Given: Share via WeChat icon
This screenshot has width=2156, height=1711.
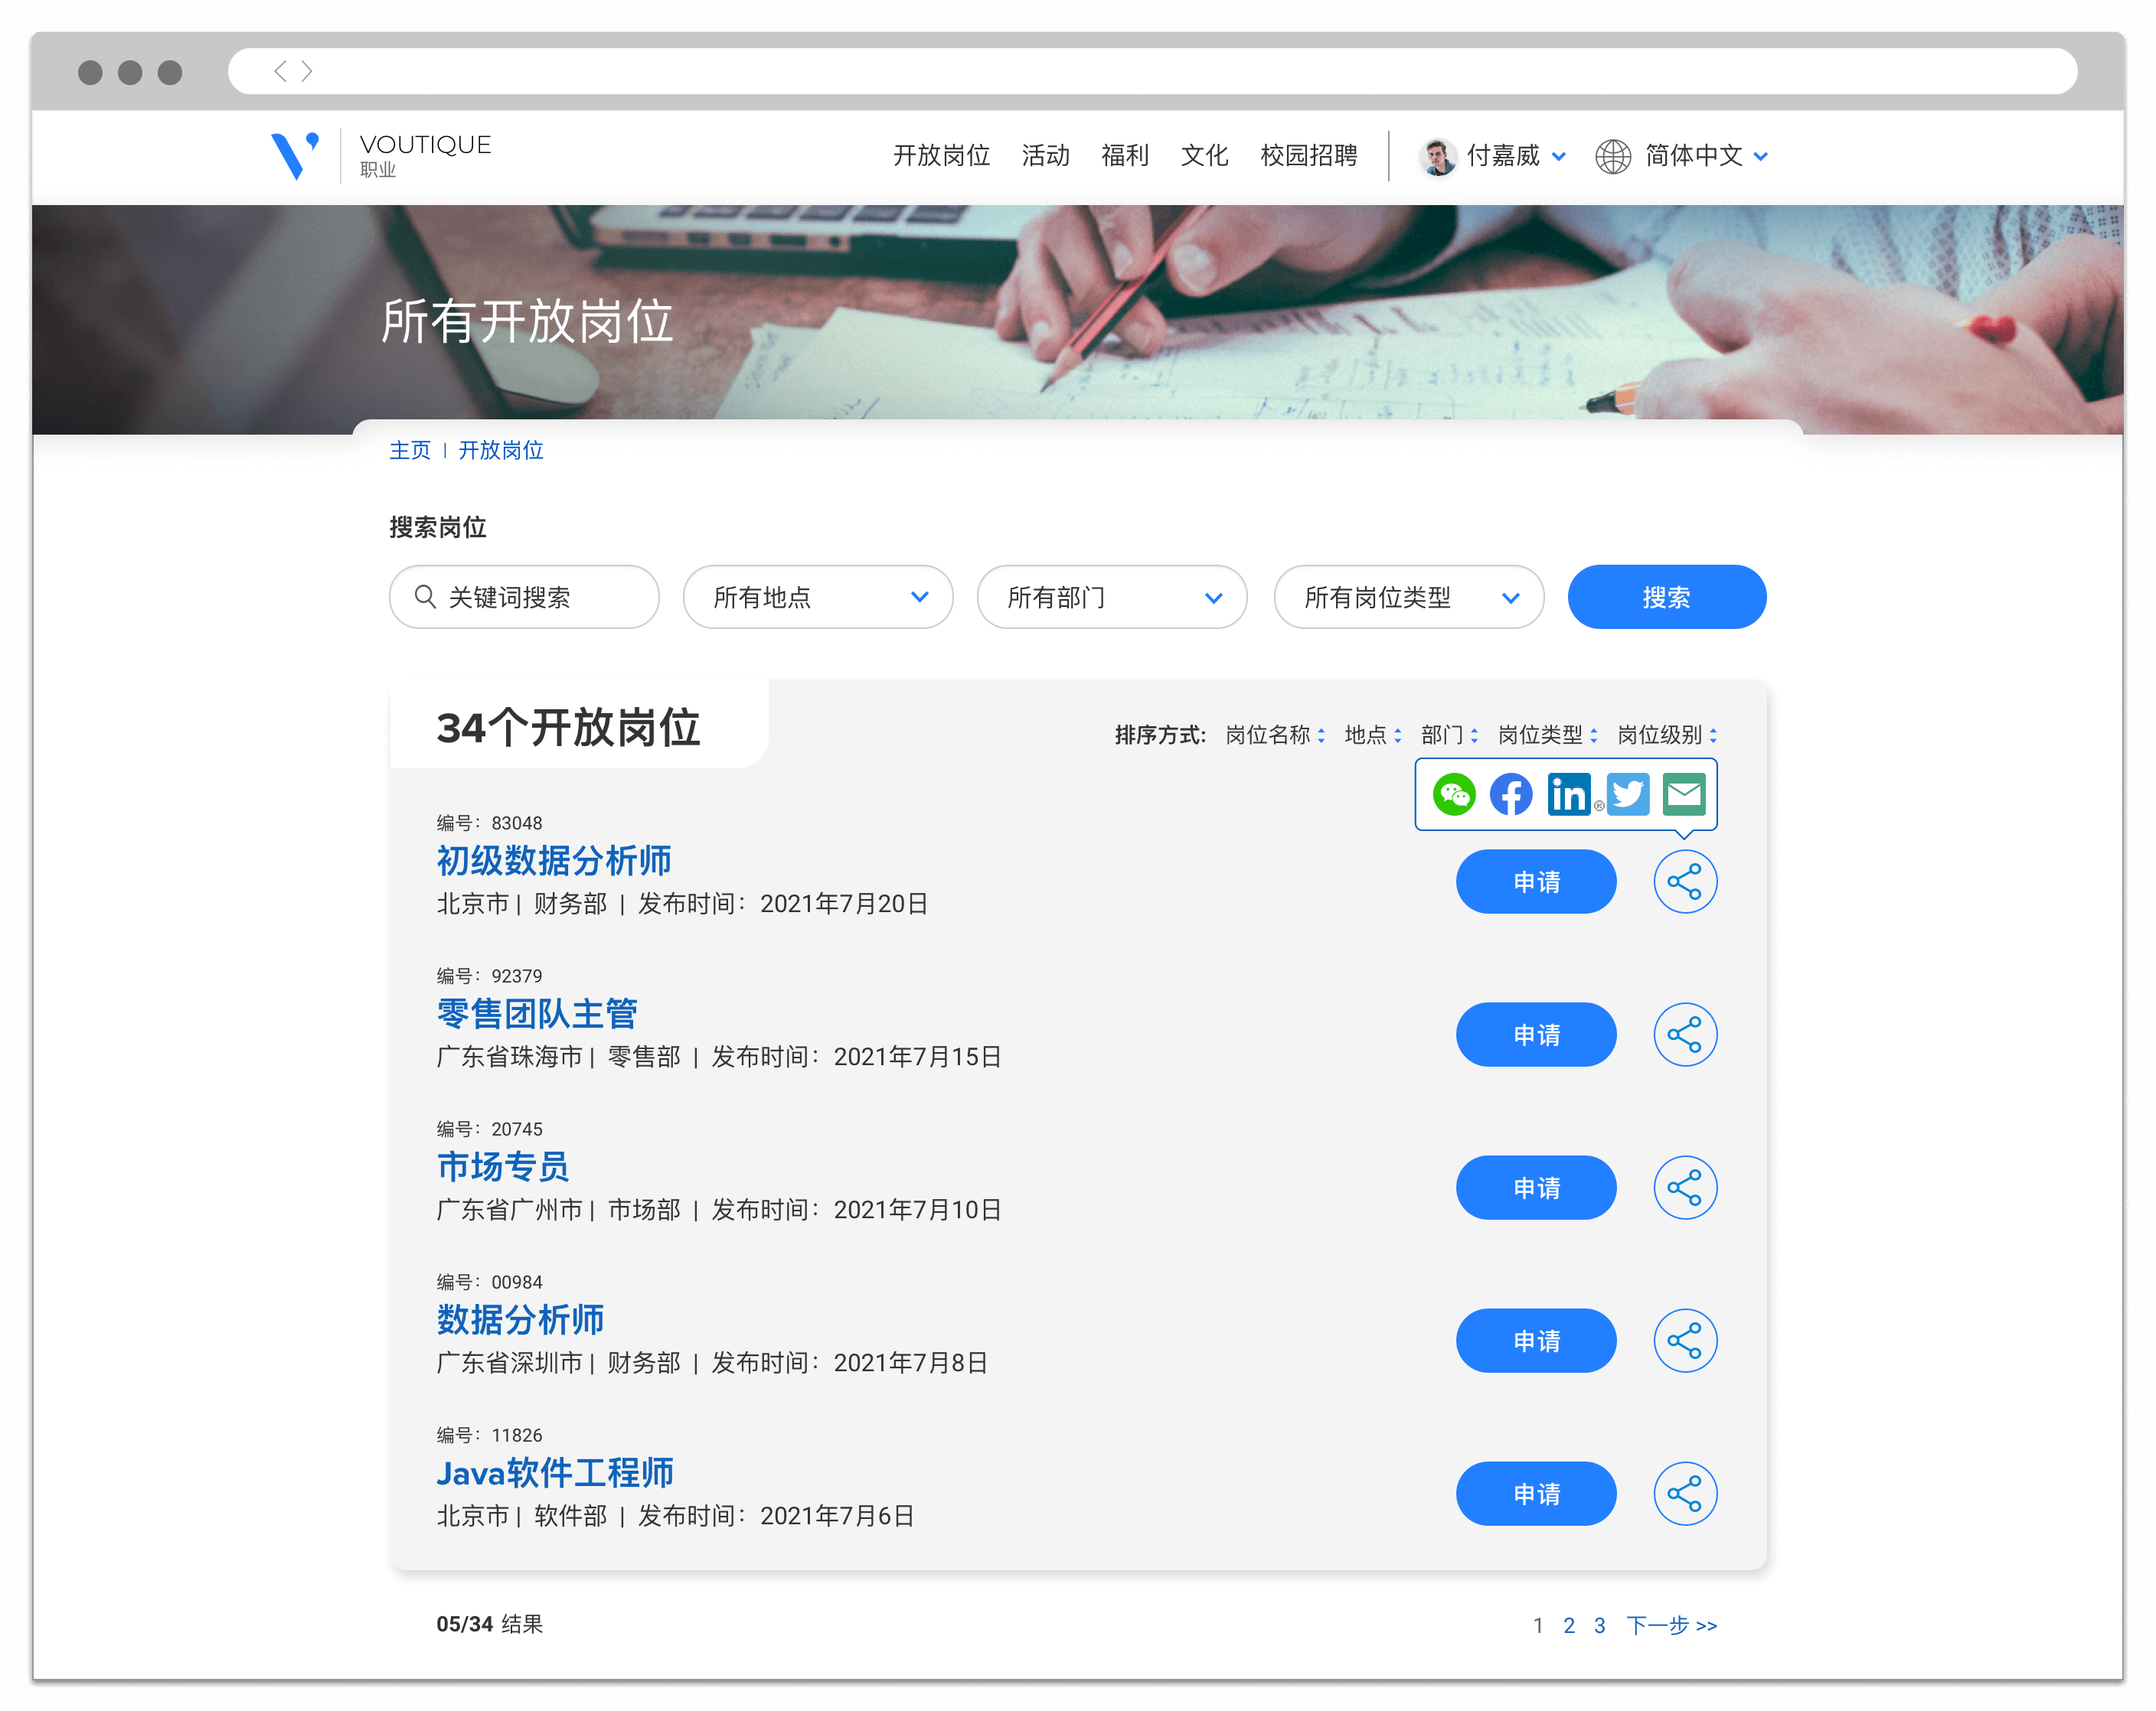Looking at the screenshot, I should click(x=1454, y=794).
